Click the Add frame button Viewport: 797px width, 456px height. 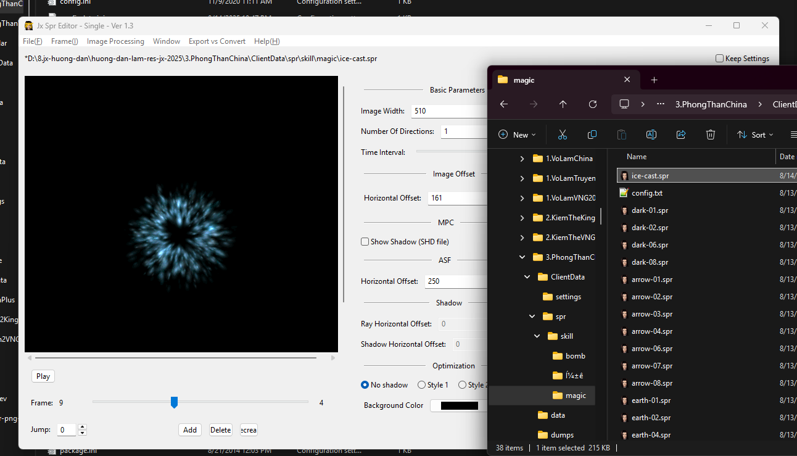click(x=190, y=430)
